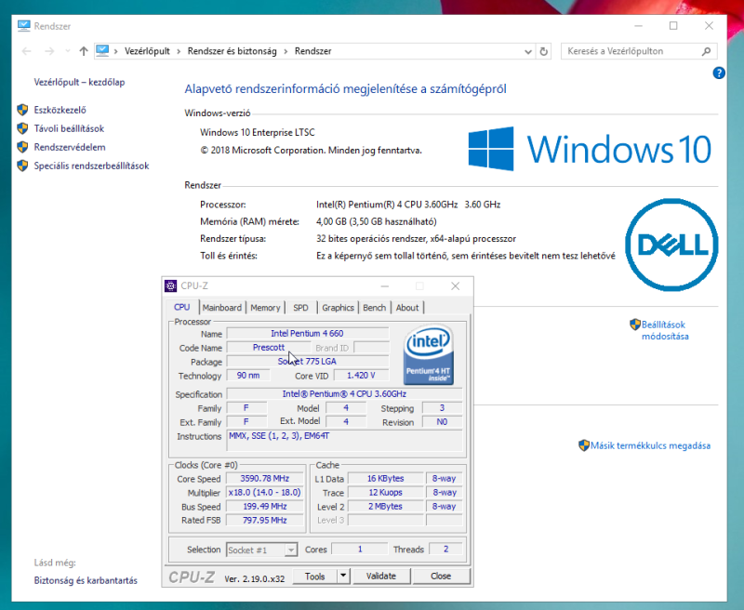Image resolution: width=744 pixels, height=610 pixels.
Task: Click the CPU-Z title bar icon
Action: pyautogui.click(x=170, y=286)
